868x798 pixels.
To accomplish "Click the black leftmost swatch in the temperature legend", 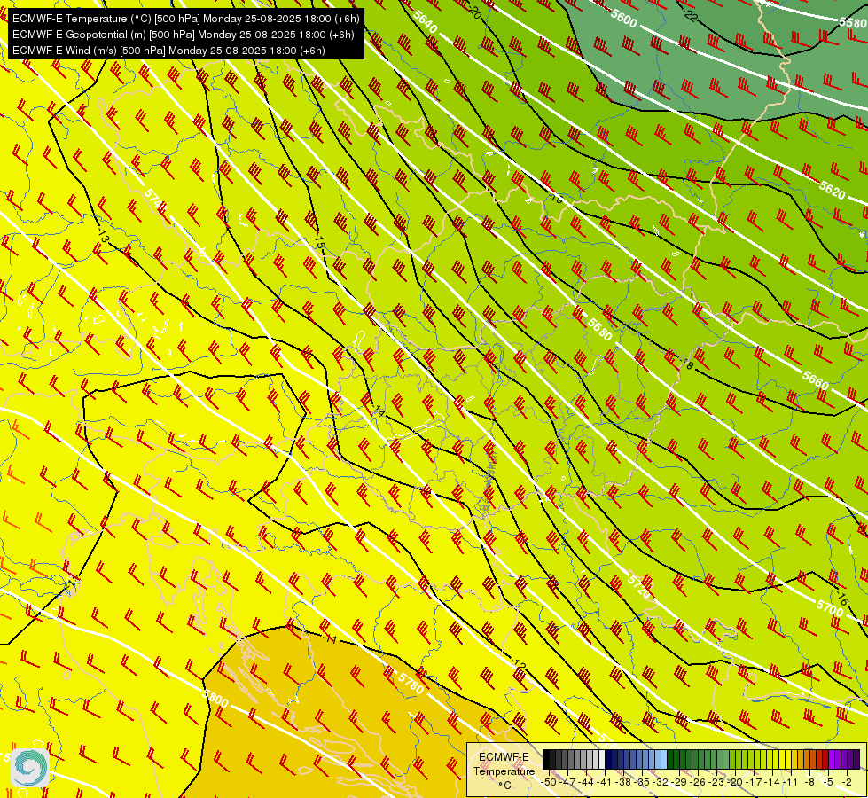I will (x=546, y=759).
